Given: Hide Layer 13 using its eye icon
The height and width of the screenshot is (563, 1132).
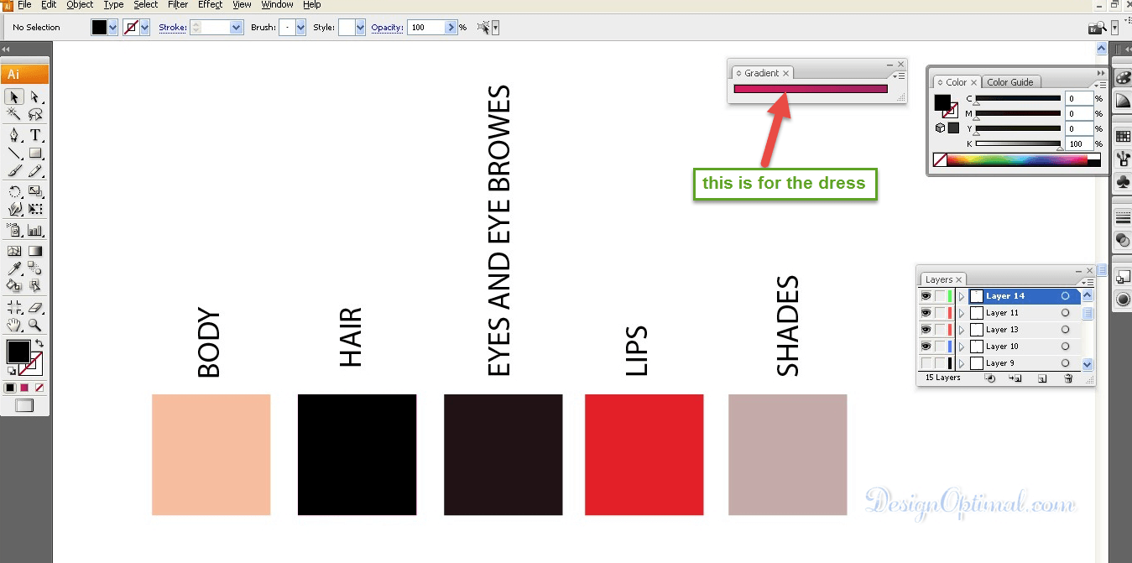Looking at the screenshot, I should [x=926, y=330].
